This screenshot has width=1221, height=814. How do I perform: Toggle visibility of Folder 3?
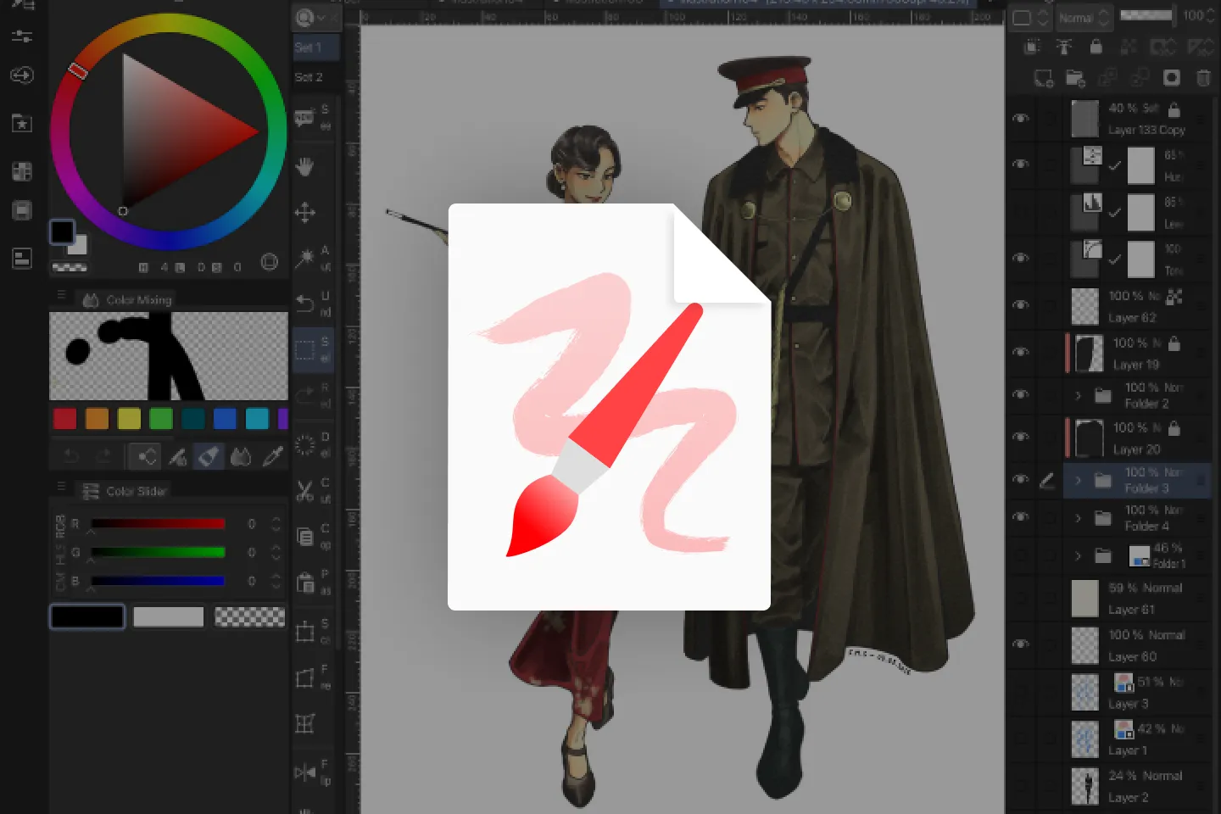(x=1021, y=479)
